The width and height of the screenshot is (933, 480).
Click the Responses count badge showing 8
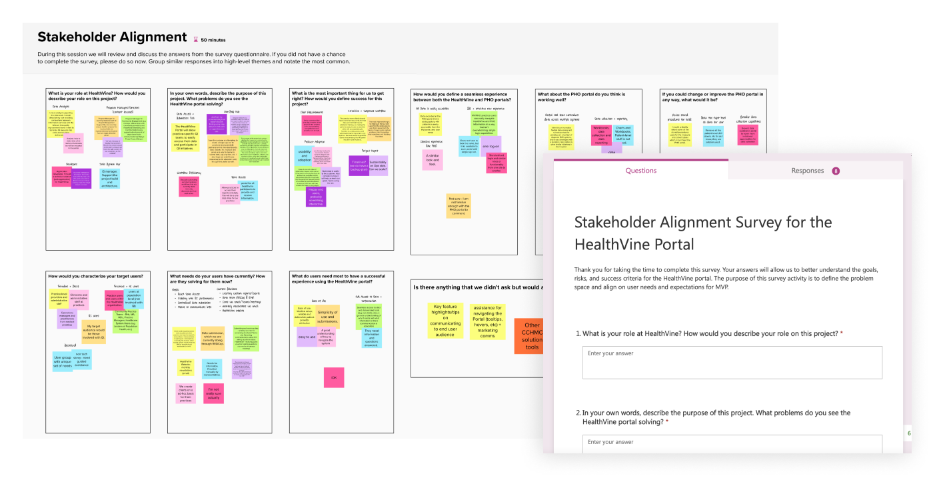[836, 171]
